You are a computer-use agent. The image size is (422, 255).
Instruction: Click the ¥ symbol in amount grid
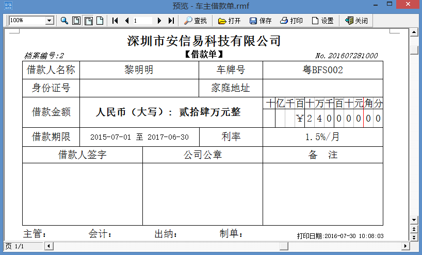300,118
